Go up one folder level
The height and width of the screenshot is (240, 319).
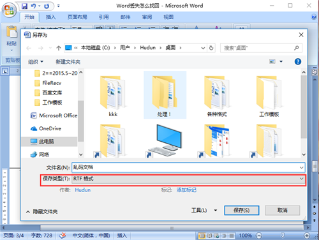click(59, 48)
